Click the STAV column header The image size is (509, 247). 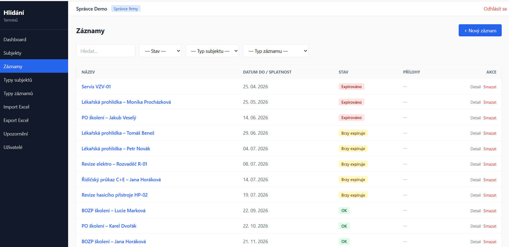(343, 72)
